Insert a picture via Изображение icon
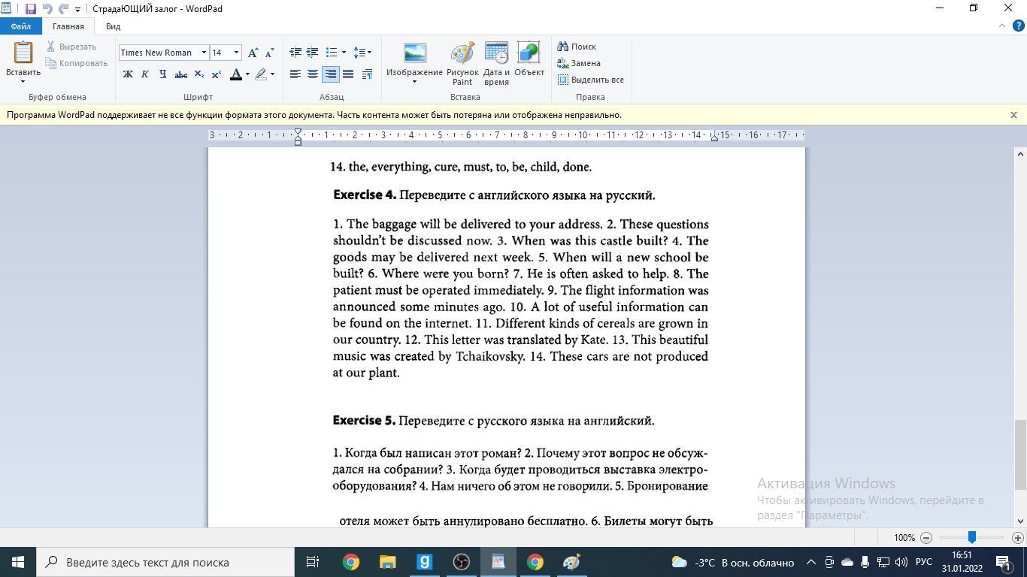This screenshot has width=1027, height=577. click(x=414, y=53)
